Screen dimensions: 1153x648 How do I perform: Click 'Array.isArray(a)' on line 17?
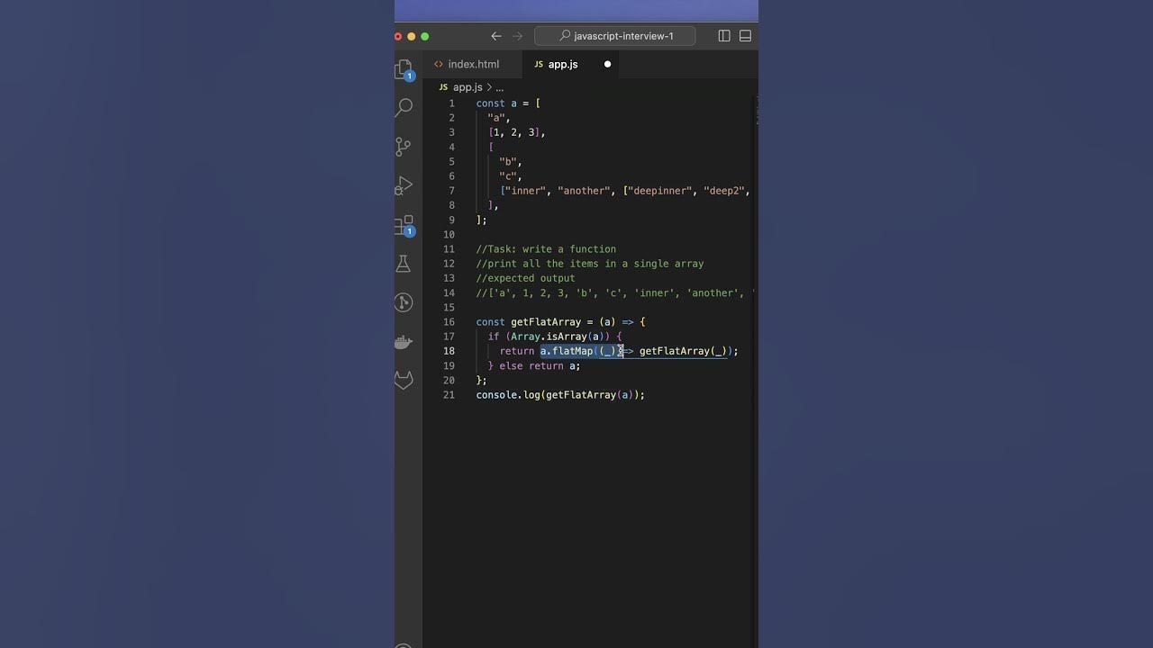coord(558,337)
